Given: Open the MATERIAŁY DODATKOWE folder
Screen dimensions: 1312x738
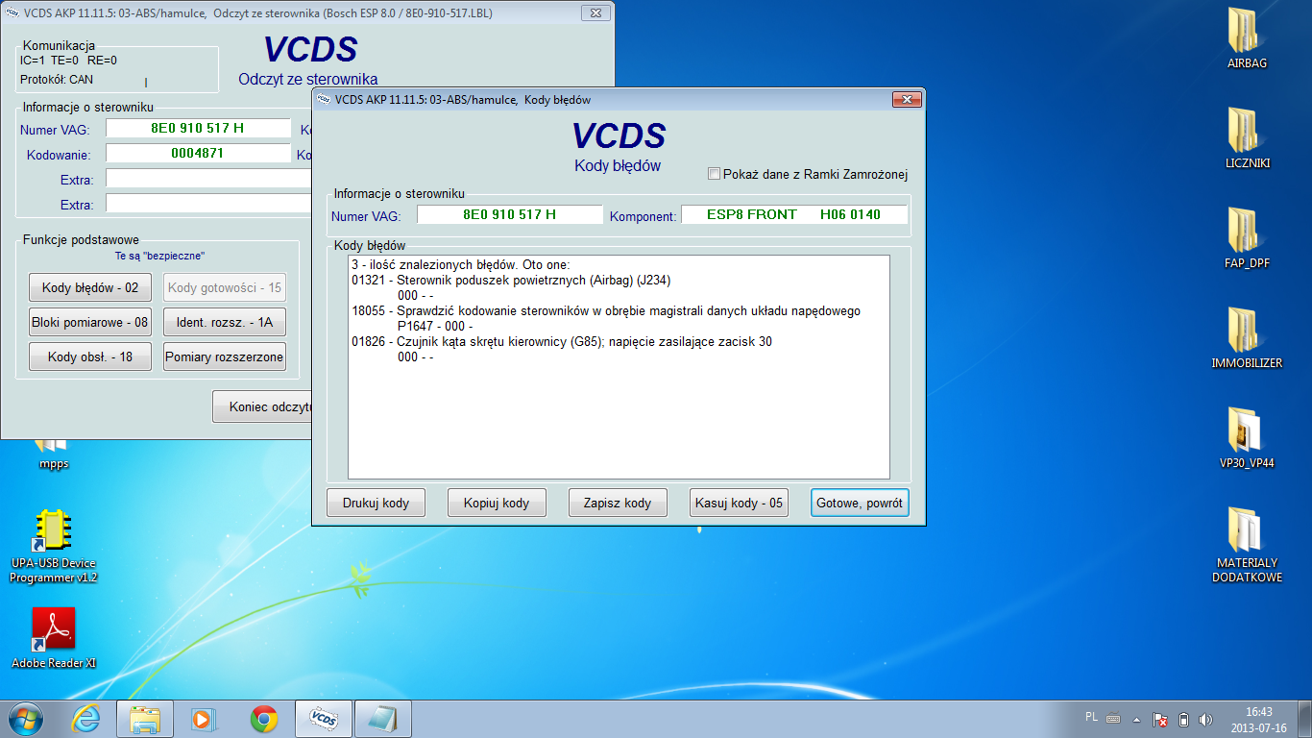Looking at the screenshot, I should tap(1247, 545).
